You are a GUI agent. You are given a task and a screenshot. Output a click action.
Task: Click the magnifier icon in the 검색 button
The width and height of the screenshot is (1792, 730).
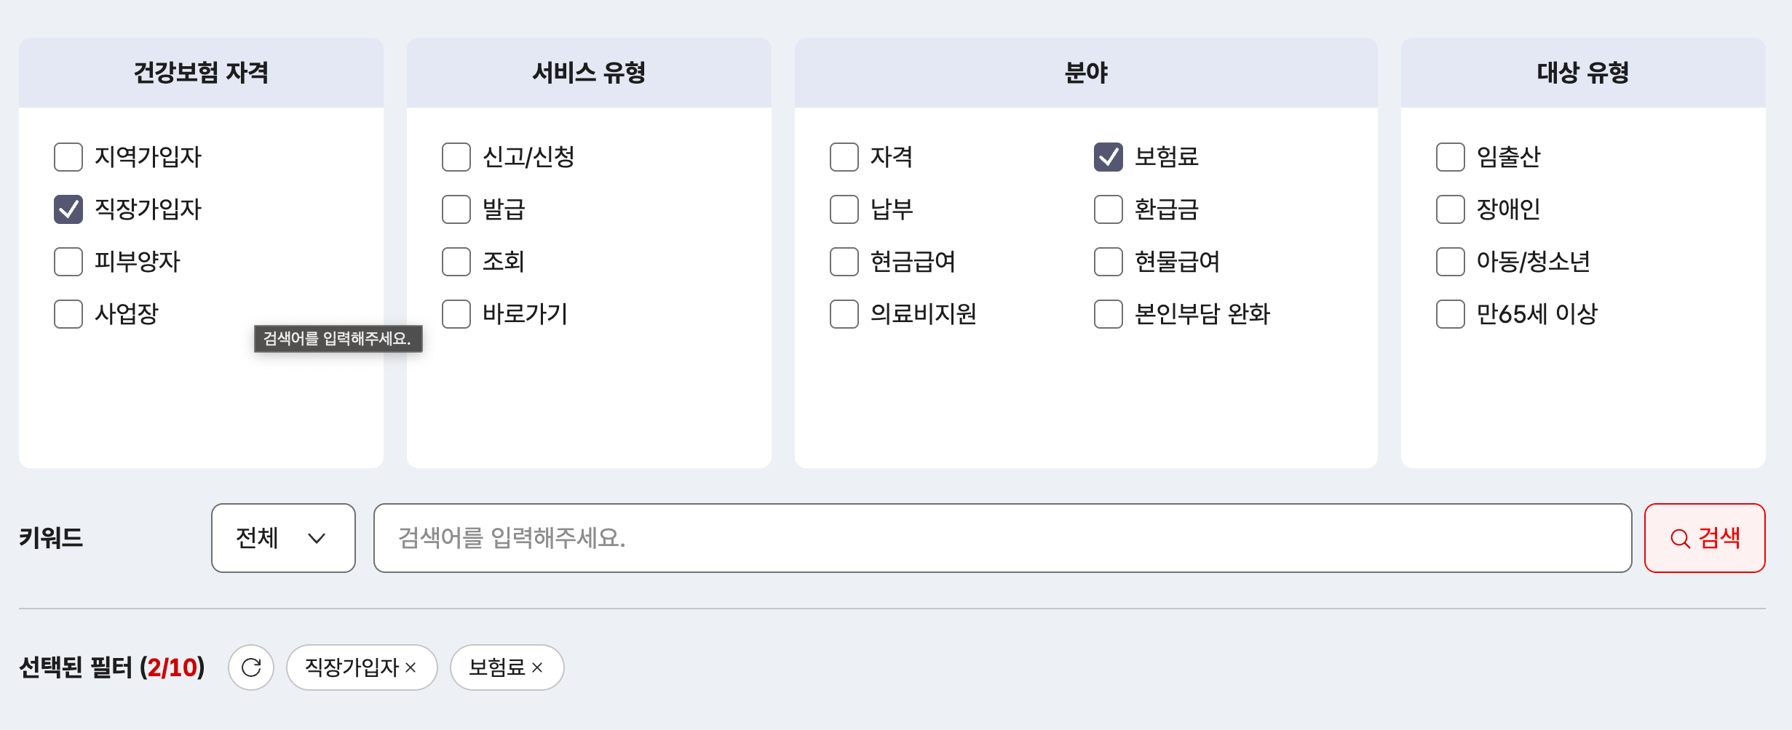click(1680, 538)
